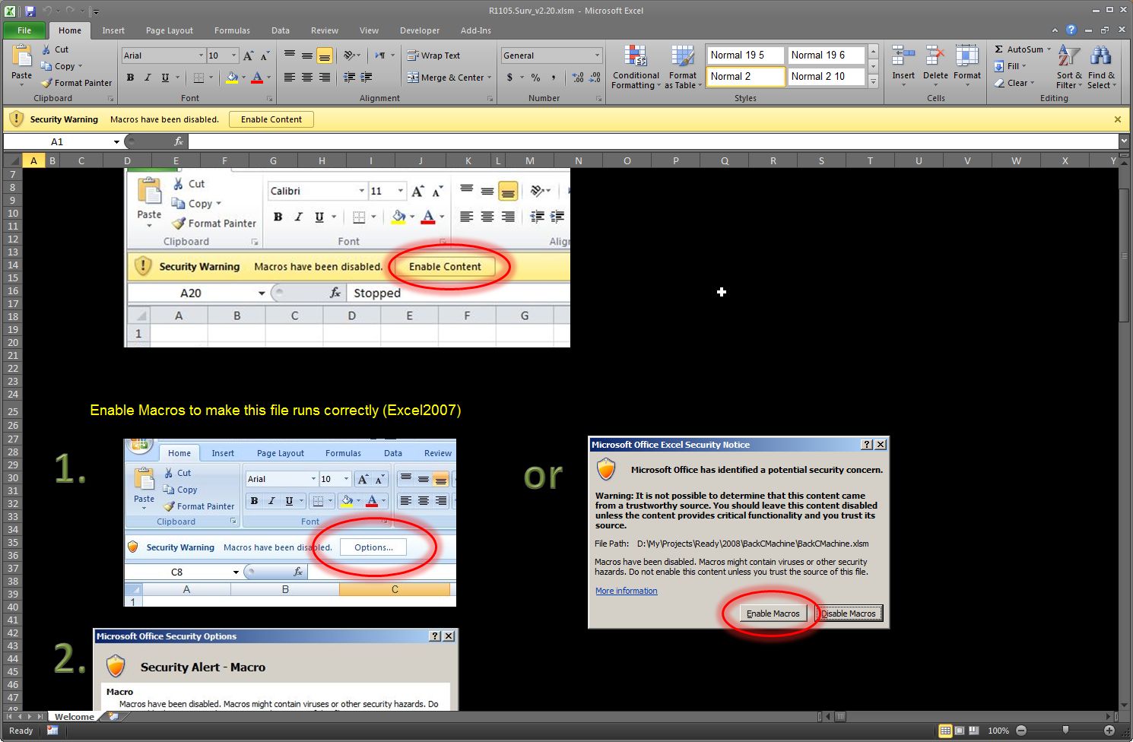Select column D header

pyautogui.click(x=127, y=160)
